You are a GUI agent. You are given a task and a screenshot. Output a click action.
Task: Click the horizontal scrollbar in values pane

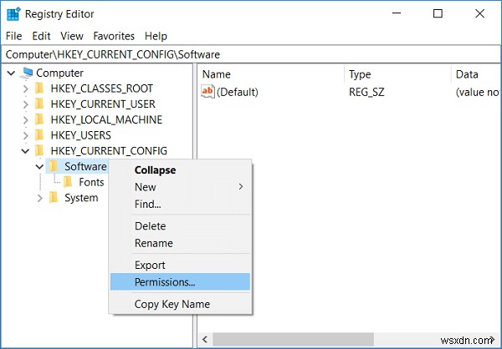tap(335, 341)
